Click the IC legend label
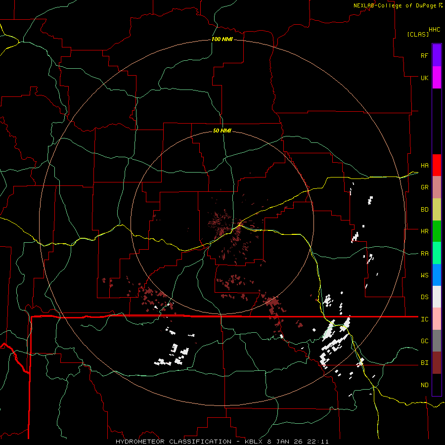Screen dimensions: 445x445 (x=424, y=319)
